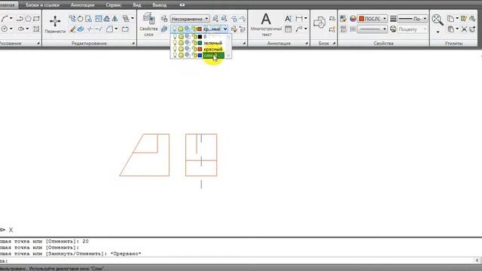This screenshot has height=271, width=482.
Task: Expand the Рисование panel arrow
Action: pos(38,44)
